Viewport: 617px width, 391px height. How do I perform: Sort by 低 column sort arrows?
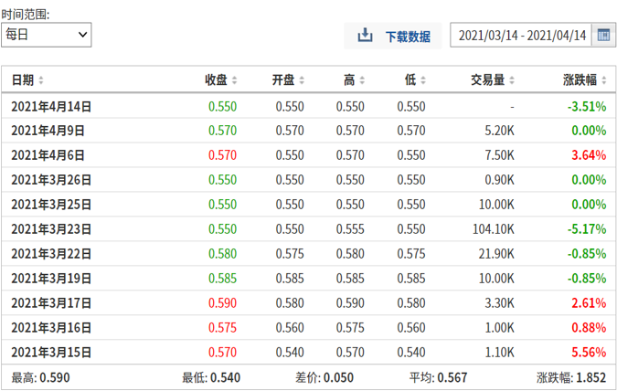(x=422, y=80)
